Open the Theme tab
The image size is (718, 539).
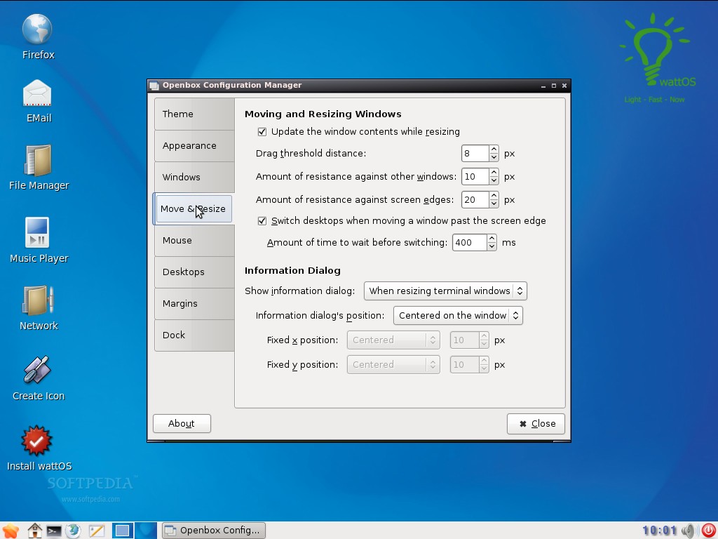click(195, 114)
